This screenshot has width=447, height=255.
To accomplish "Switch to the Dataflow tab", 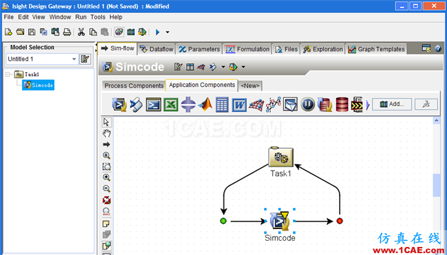I will (x=156, y=49).
